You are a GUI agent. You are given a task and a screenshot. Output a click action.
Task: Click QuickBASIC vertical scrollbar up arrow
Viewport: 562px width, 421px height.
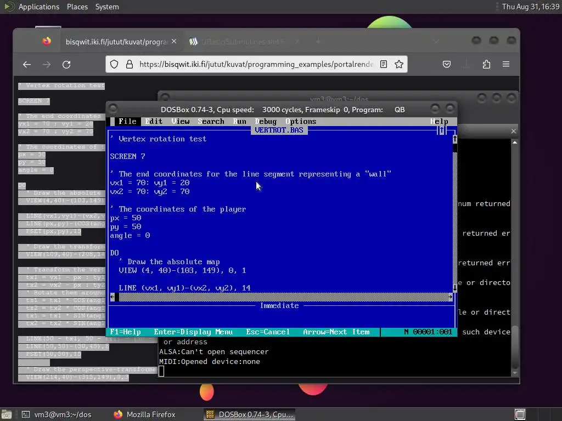pos(454,139)
